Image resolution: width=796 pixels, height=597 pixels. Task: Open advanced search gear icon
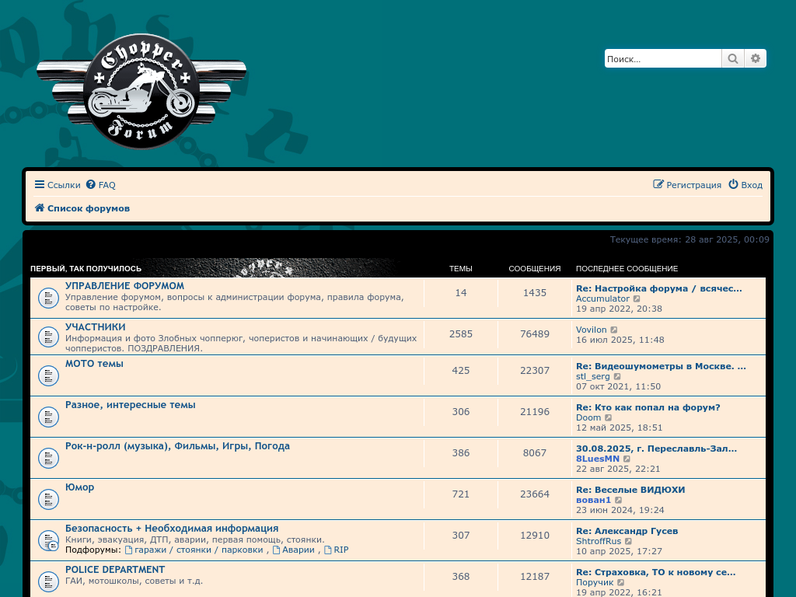point(755,59)
